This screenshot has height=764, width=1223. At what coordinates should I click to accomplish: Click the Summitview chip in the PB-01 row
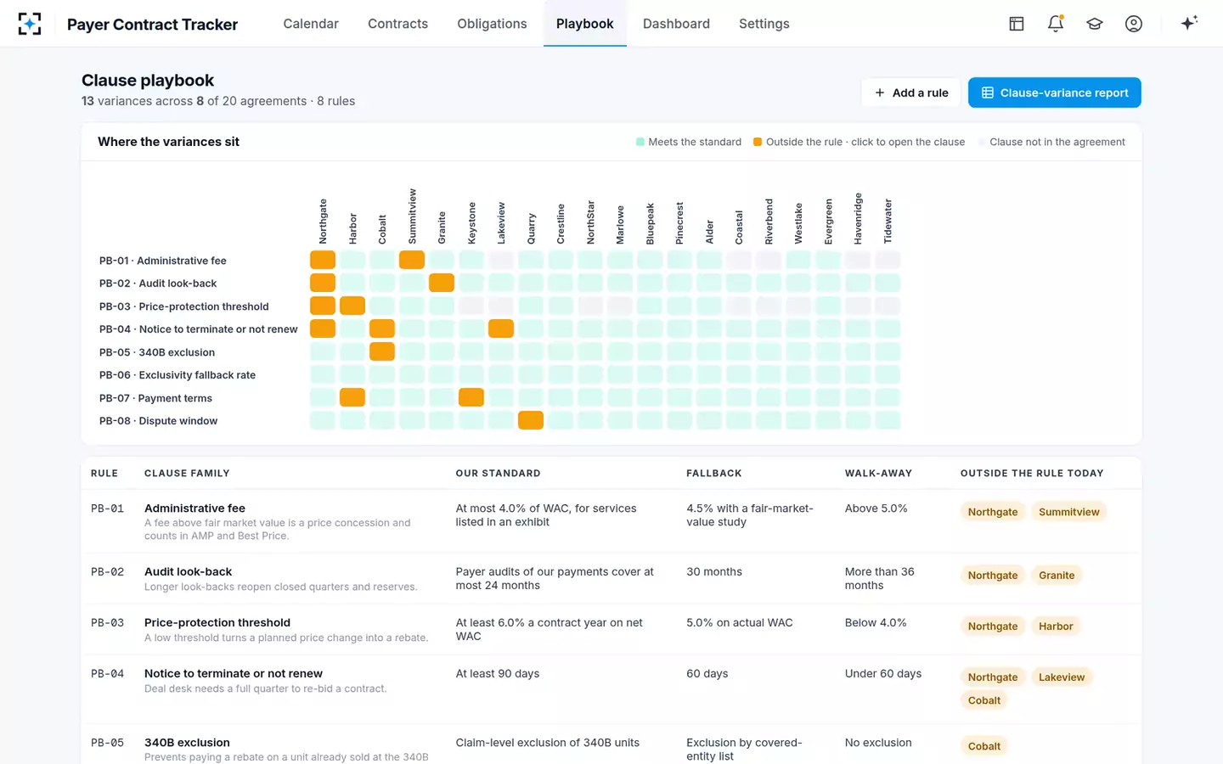(x=1069, y=512)
